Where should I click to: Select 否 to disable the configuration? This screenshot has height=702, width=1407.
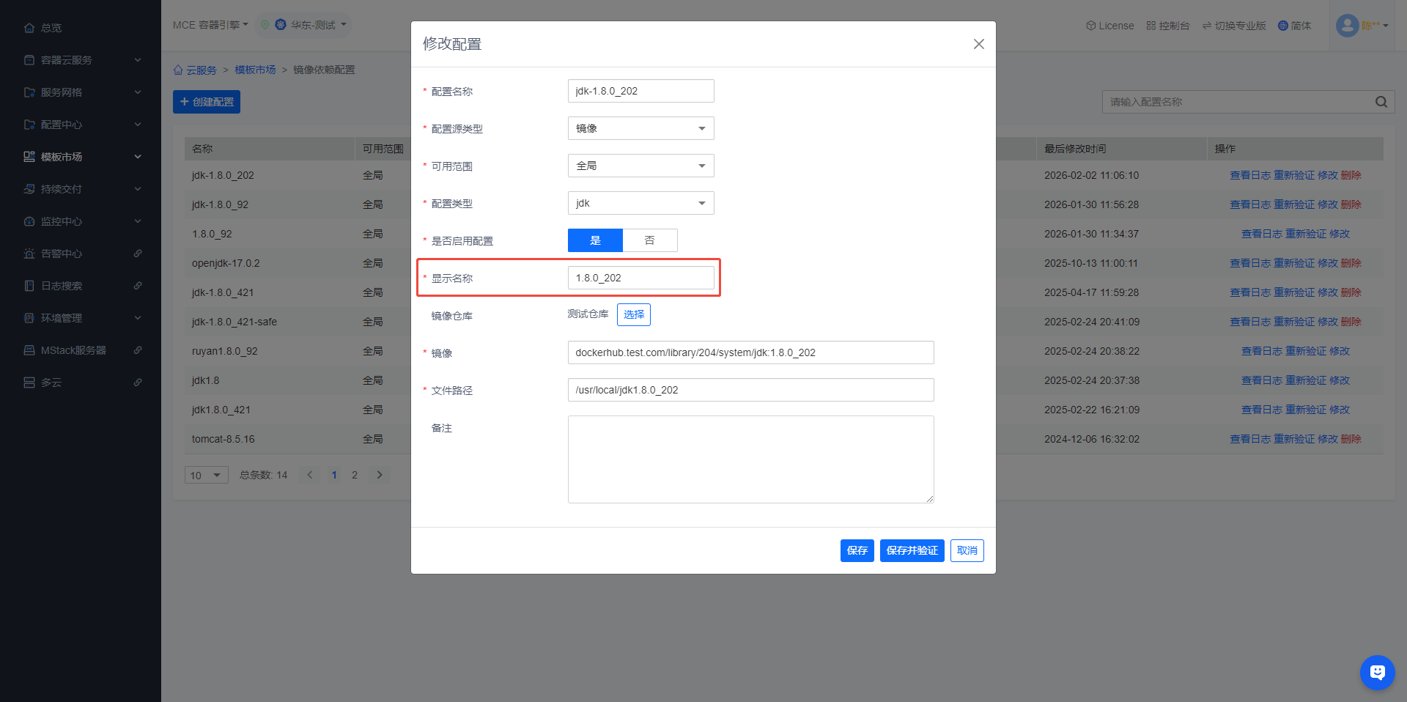pyautogui.click(x=649, y=240)
